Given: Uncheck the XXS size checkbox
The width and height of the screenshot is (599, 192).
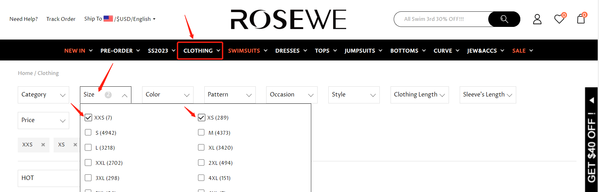Looking at the screenshot, I should click(x=88, y=118).
